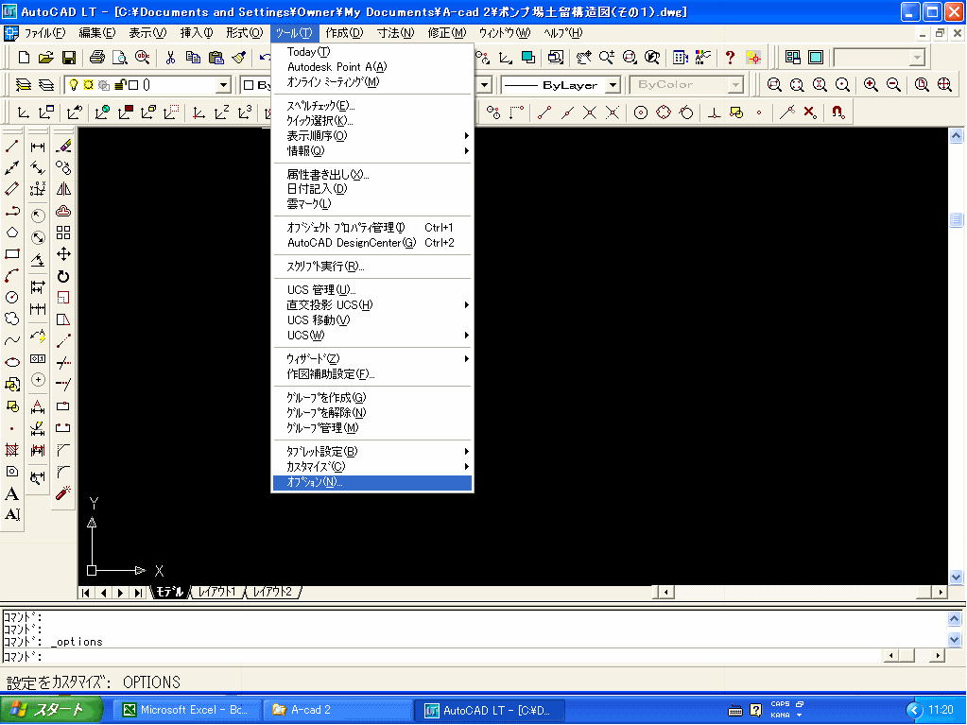967x725 pixels.
Task: Open the 修正(M) menu
Action: pyautogui.click(x=447, y=33)
